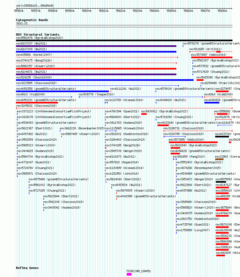Select esv2740175 (Wong2012b) variant label
The height and width of the screenshot is (277, 240).
34,60
